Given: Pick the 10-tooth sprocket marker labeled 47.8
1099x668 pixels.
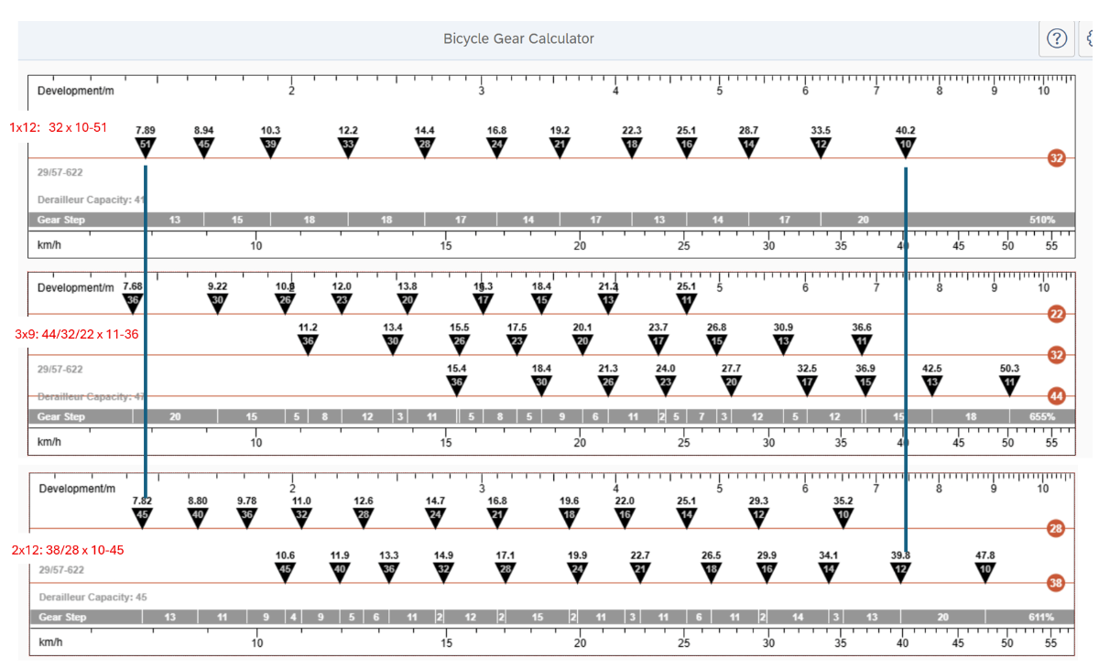Looking at the screenshot, I should [x=985, y=571].
